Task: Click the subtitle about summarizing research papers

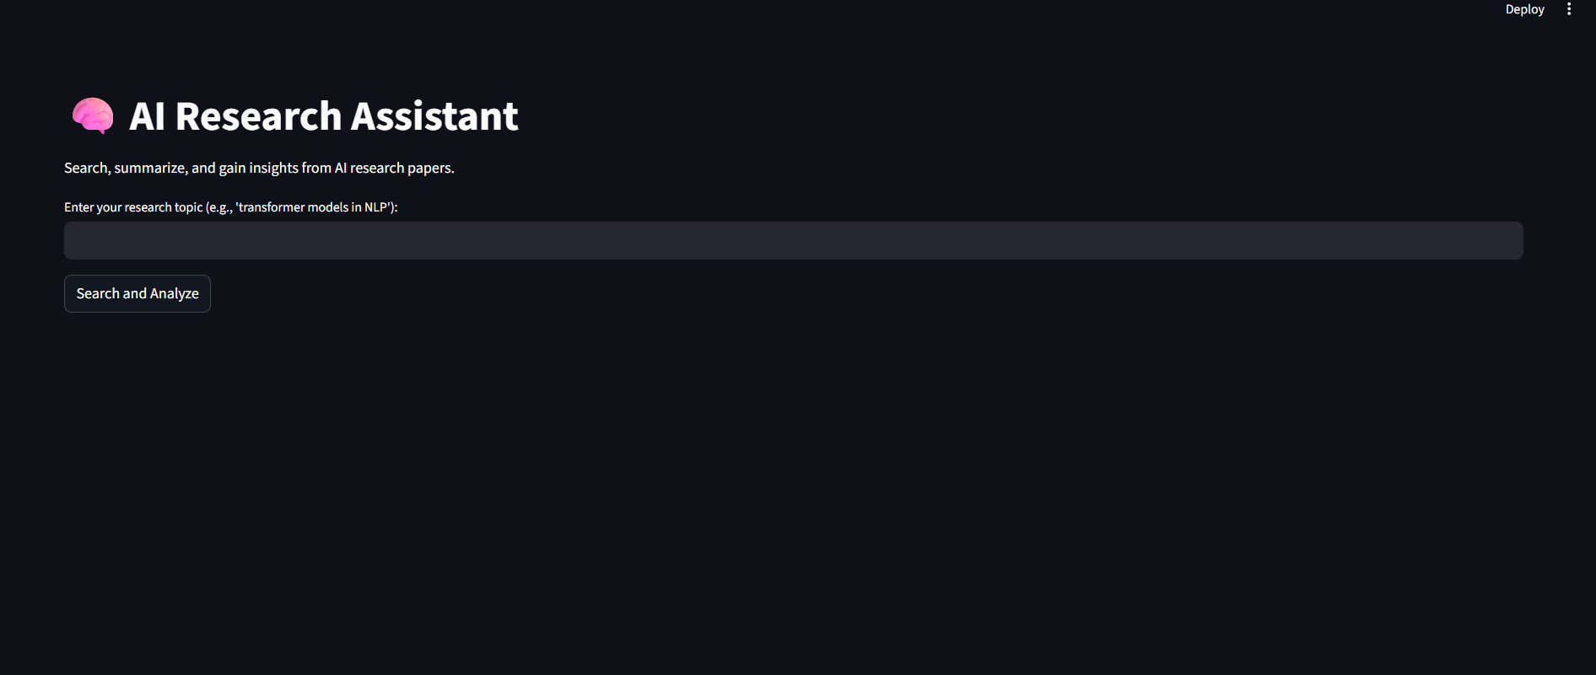Action: (x=258, y=167)
